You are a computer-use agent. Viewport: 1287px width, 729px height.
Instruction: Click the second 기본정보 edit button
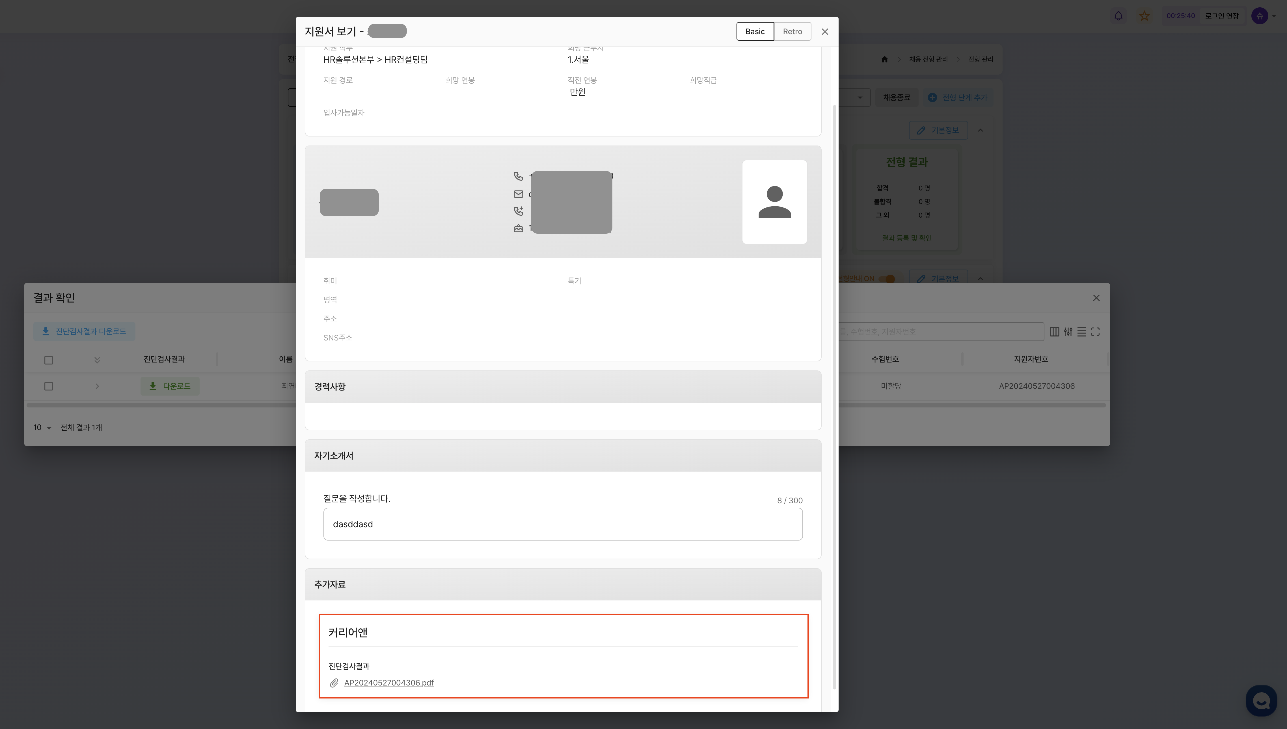click(938, 278)
